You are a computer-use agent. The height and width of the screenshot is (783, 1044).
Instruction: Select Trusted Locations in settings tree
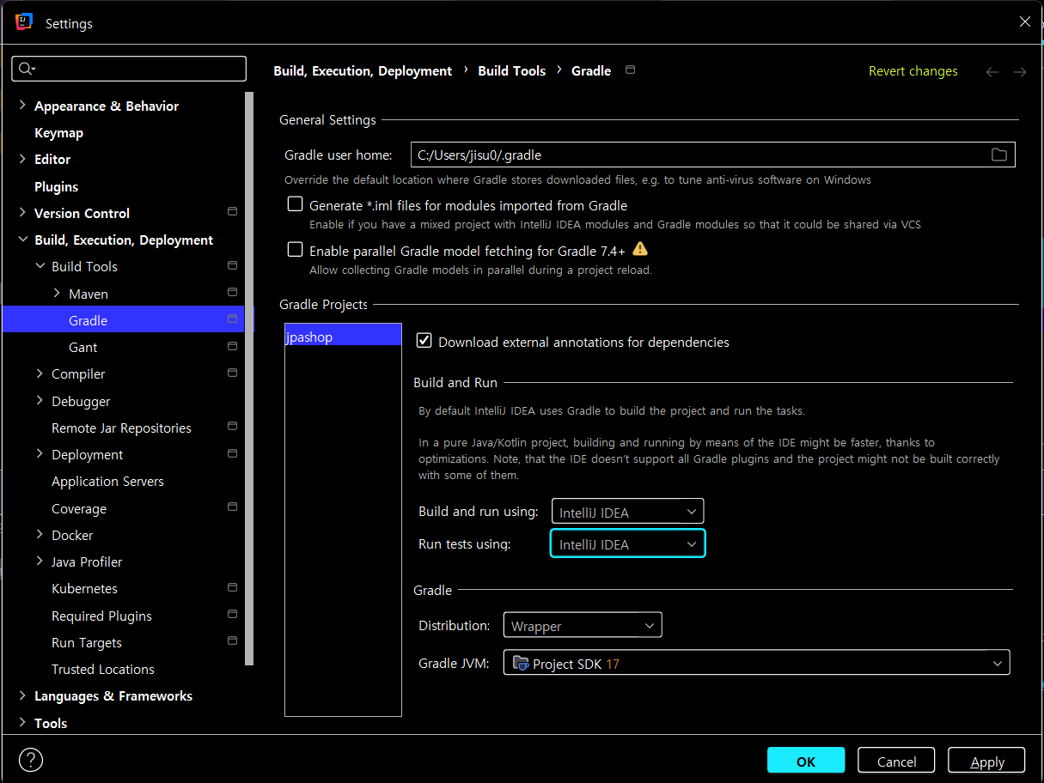[103, 669]
